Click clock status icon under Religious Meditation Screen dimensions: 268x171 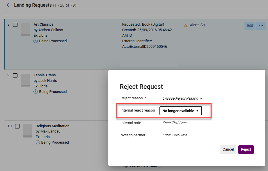(x=38, y=142)
